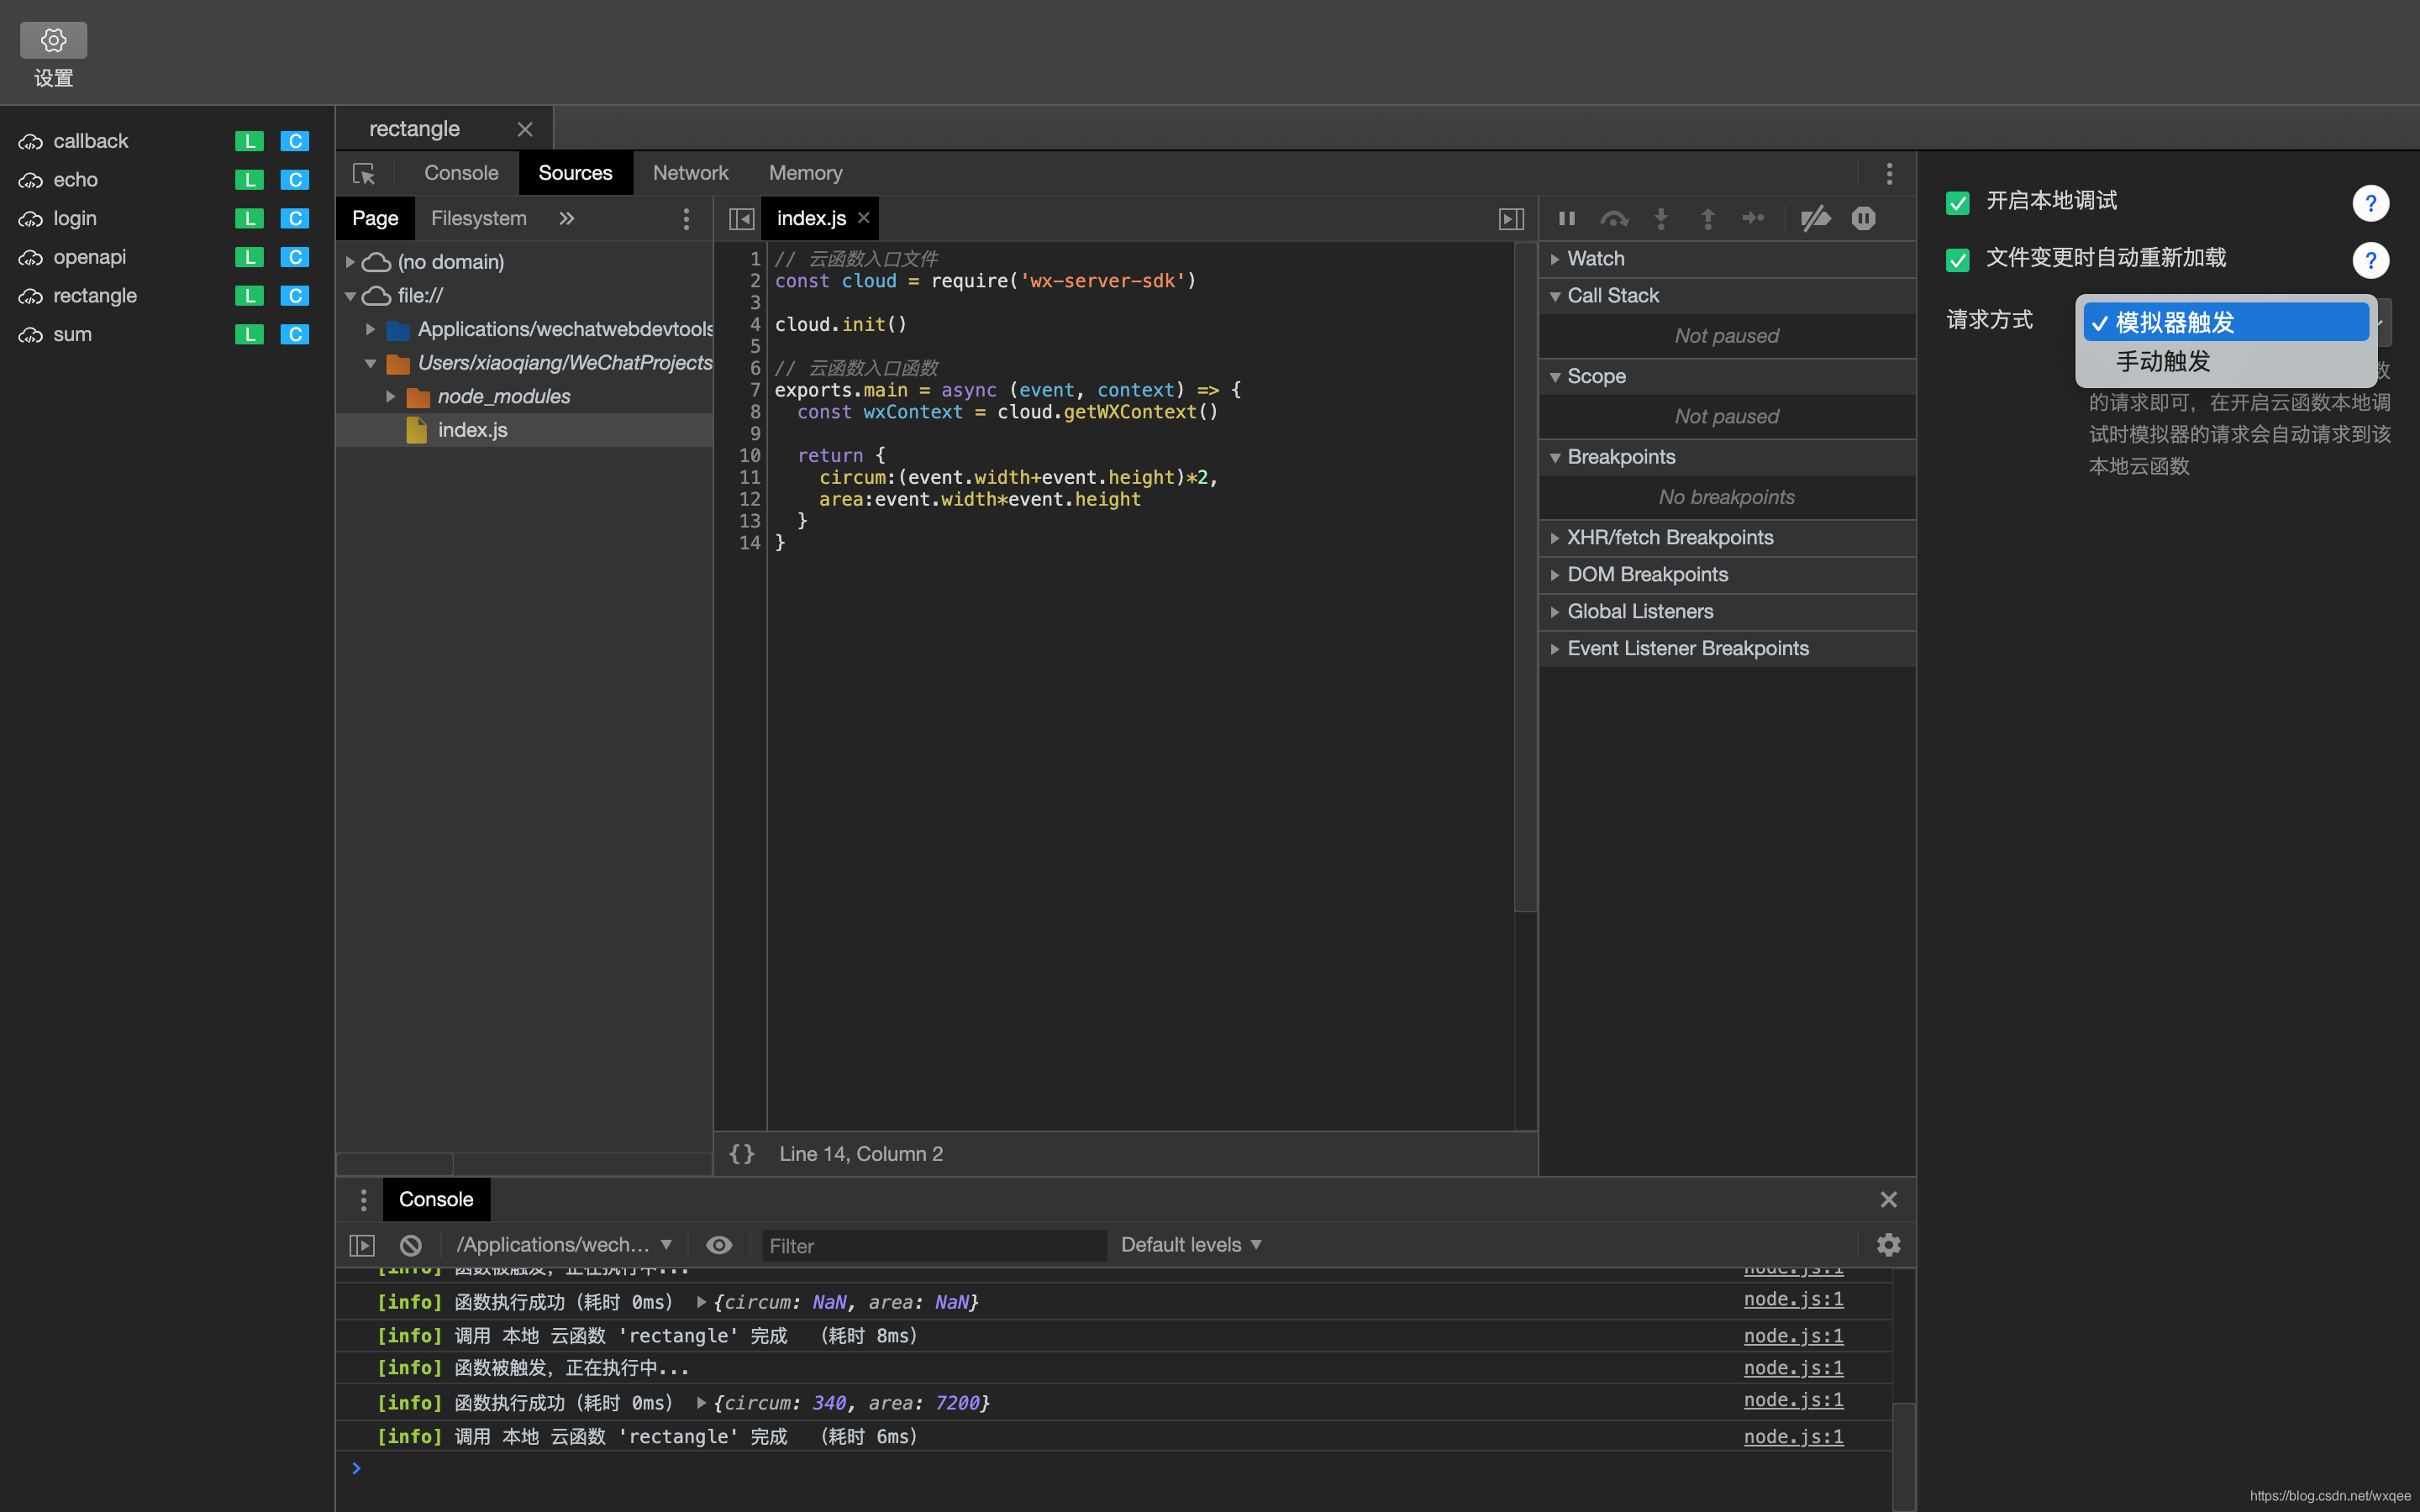Switch to the Console DevTools tab
This screenshot has height=1512, width=2420.
tap(461, 173)
